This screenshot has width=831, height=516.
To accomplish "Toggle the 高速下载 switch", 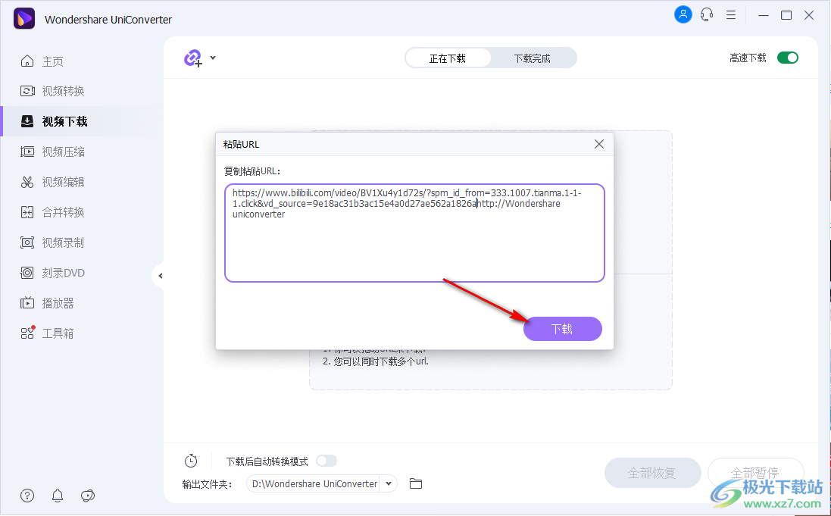I will click(x=788, y=58).
